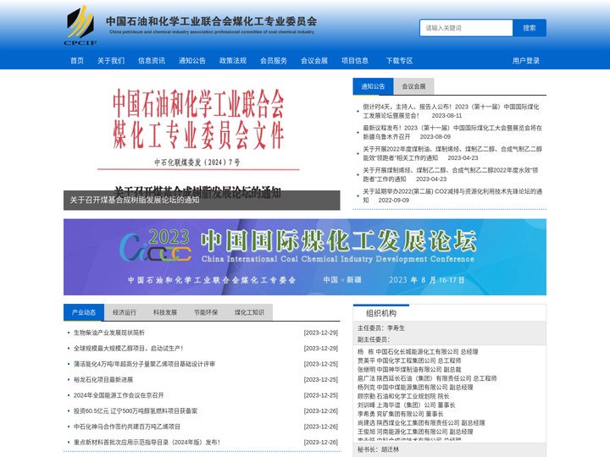Open article 重点新材料首批次应用示范指导目录
This screenshot has width=610, height=457.
click(x=147, y=443)
